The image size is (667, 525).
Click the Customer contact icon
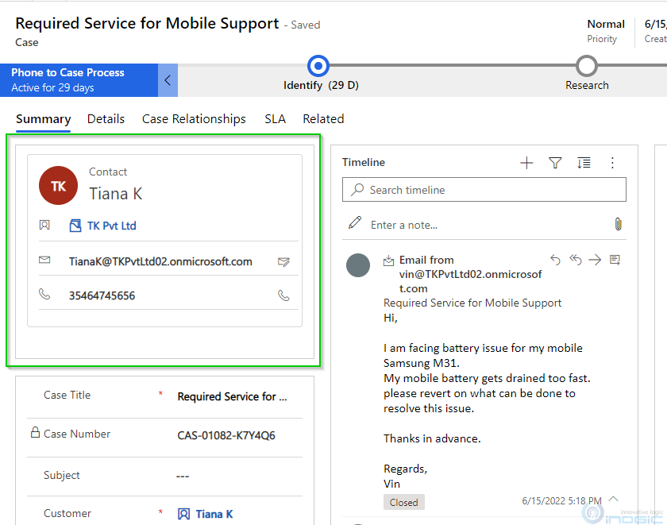[183, 514]
